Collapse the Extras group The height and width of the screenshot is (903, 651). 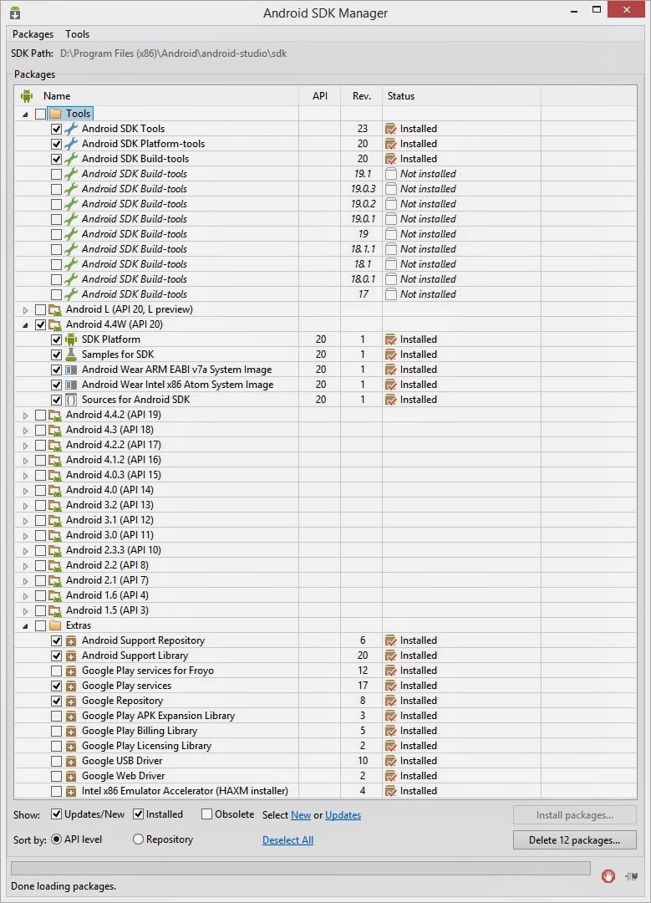tap(25, 626)
